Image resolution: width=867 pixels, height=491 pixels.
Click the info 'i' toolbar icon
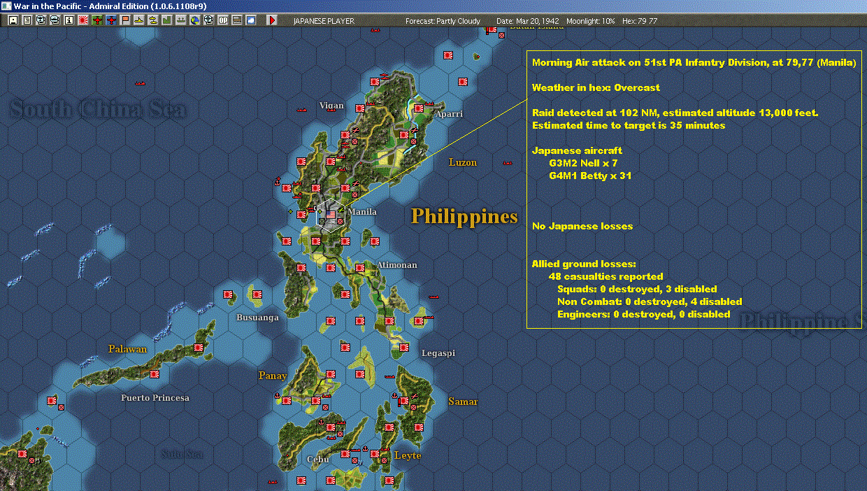click(69, 20)
